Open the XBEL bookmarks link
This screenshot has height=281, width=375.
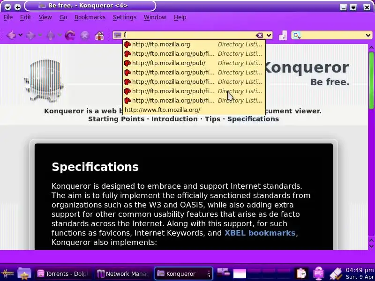pos(260,233)
